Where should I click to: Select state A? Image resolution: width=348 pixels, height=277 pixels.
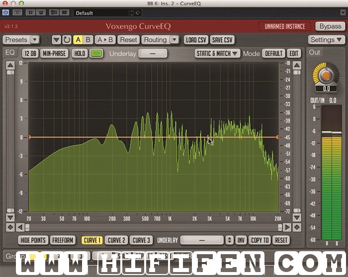[78, 40]
